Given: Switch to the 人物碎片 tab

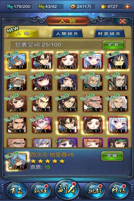Looking at the screenshot, I should click(67, 34).
